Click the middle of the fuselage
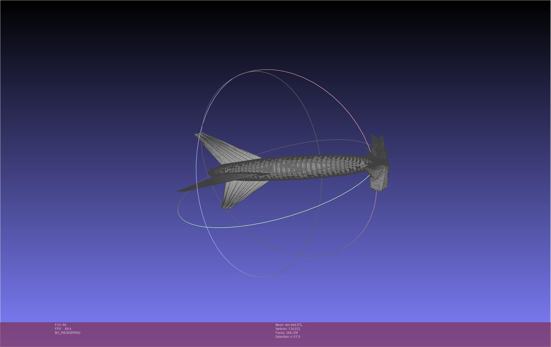 [289, 168]
